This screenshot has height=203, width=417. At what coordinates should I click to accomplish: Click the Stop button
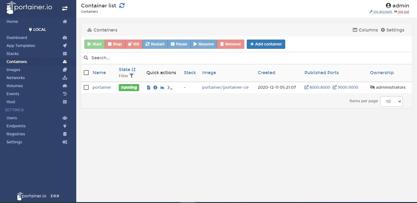[x=115, y=44]
